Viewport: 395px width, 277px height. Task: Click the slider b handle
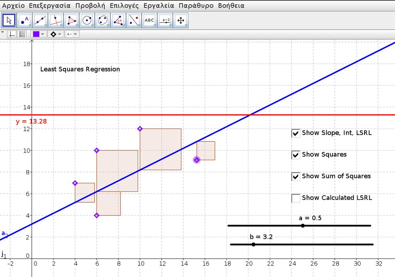click(253, 245)
